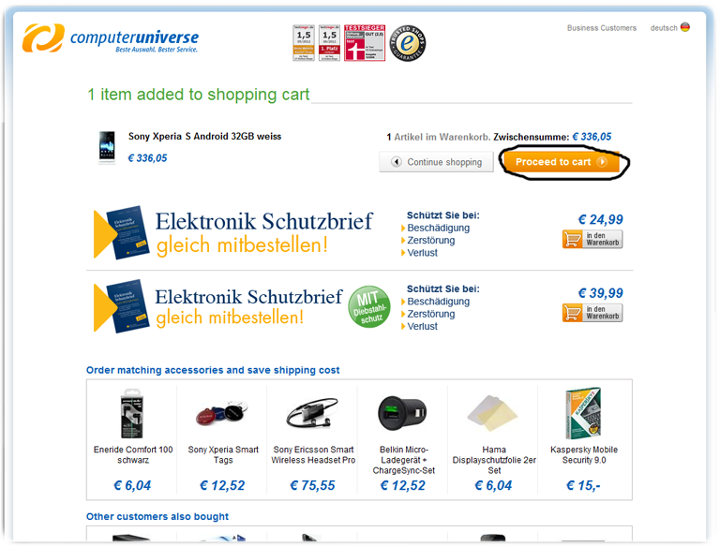Open the Sony Xperia S product thumbnail
This screenshot has width=720, height=547.
(x=107, y=147)
